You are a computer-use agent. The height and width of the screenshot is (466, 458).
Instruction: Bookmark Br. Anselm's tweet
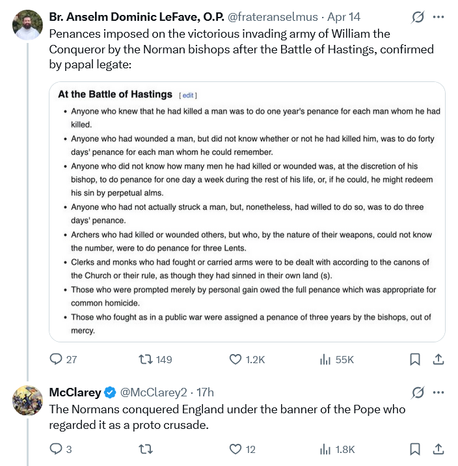[x=414, y=359]
